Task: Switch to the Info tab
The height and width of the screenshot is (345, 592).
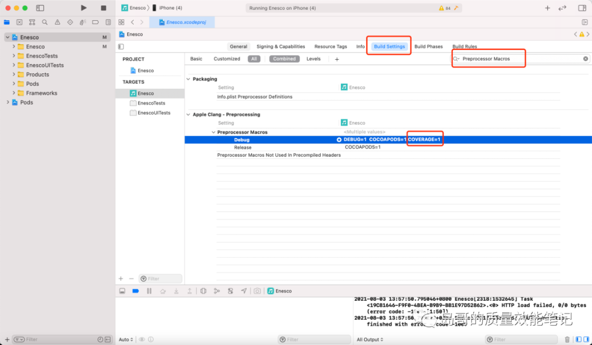Action: coord(361,47)
